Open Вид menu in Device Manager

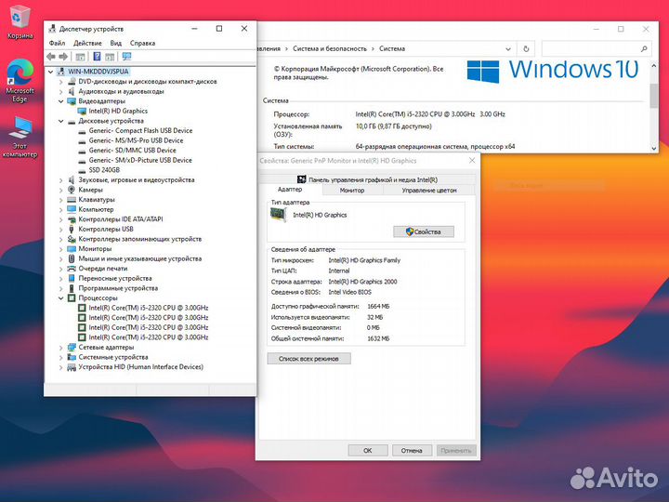pos(115,43)
